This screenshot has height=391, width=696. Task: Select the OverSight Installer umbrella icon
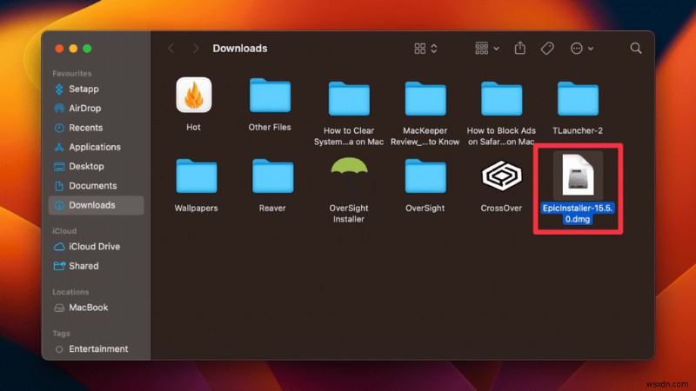[x=349, y=176]
